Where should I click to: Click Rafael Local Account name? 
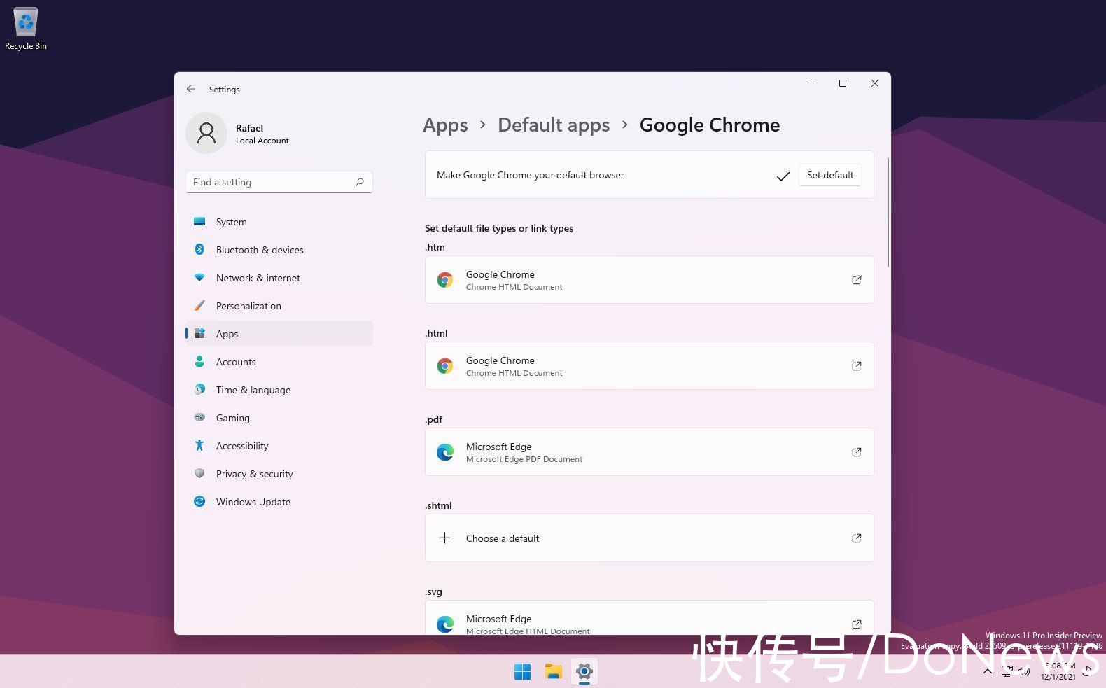coord(262,134)
